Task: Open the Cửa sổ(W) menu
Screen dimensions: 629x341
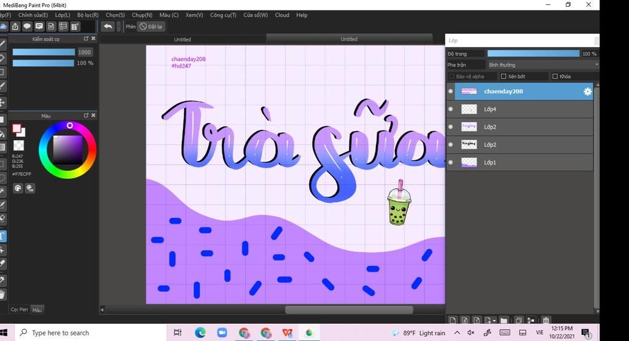Action: [256, 15]
